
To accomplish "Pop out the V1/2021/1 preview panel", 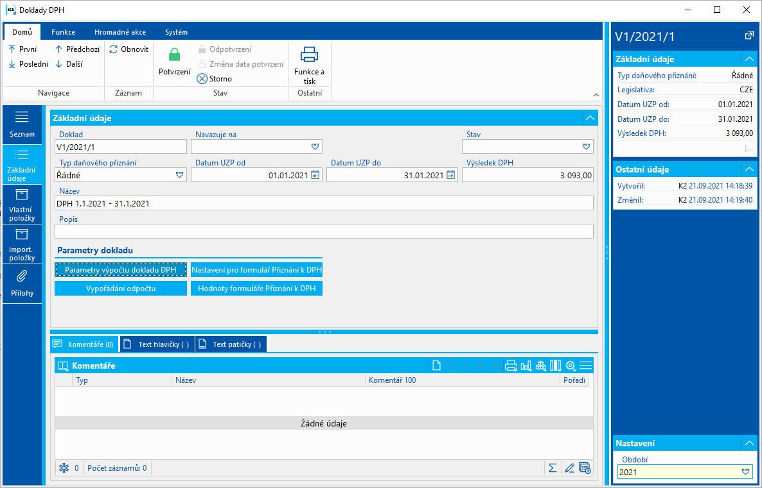I will click(x=749, y=35).
